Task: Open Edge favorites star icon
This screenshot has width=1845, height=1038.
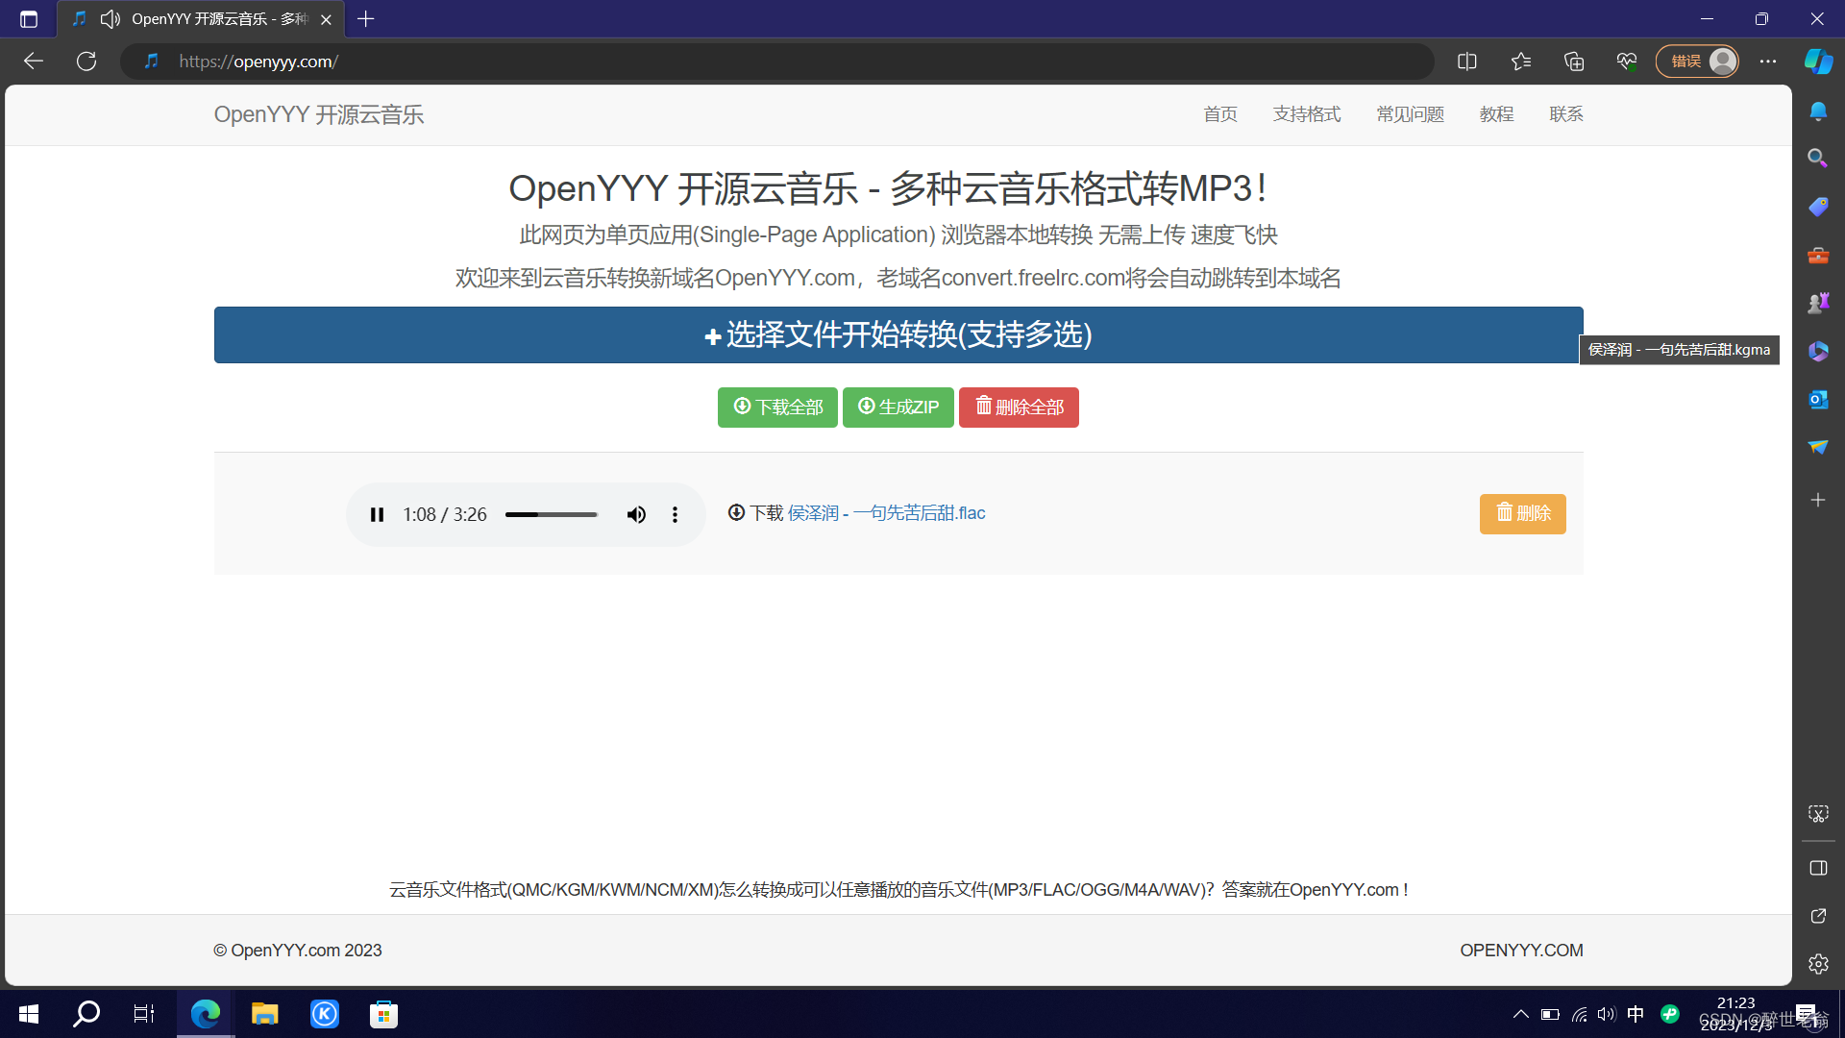Action: [1520, 62]
